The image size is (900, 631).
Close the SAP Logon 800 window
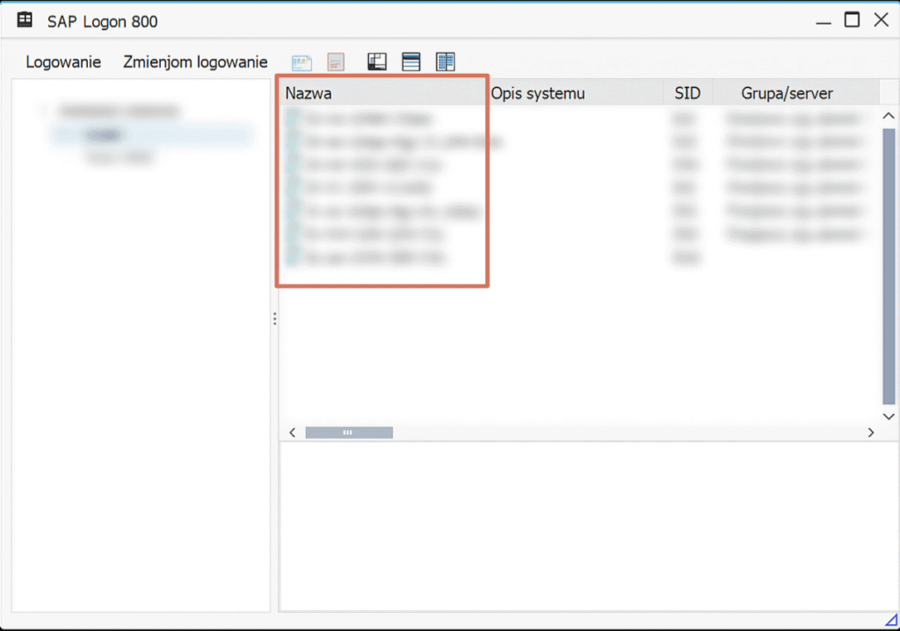[x=881, y=20]
